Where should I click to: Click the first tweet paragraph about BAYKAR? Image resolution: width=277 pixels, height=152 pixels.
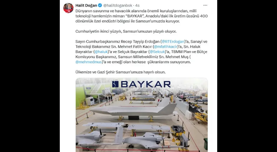coord(142,16)
